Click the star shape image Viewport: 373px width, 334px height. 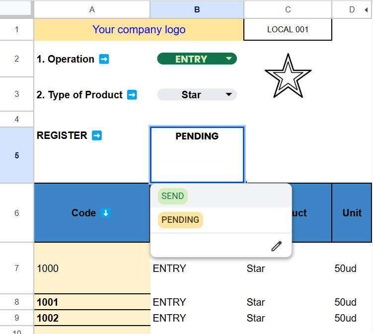[288, 76]
